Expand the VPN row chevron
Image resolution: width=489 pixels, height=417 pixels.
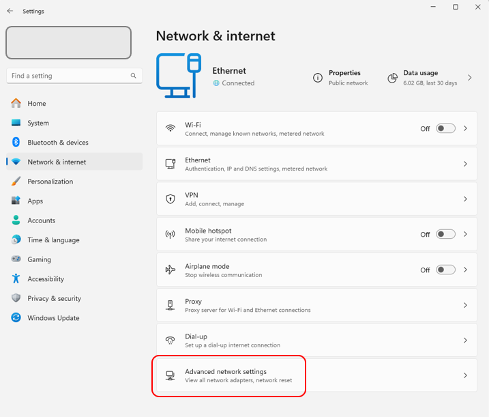pyautogui.click(x=465, y=199)
